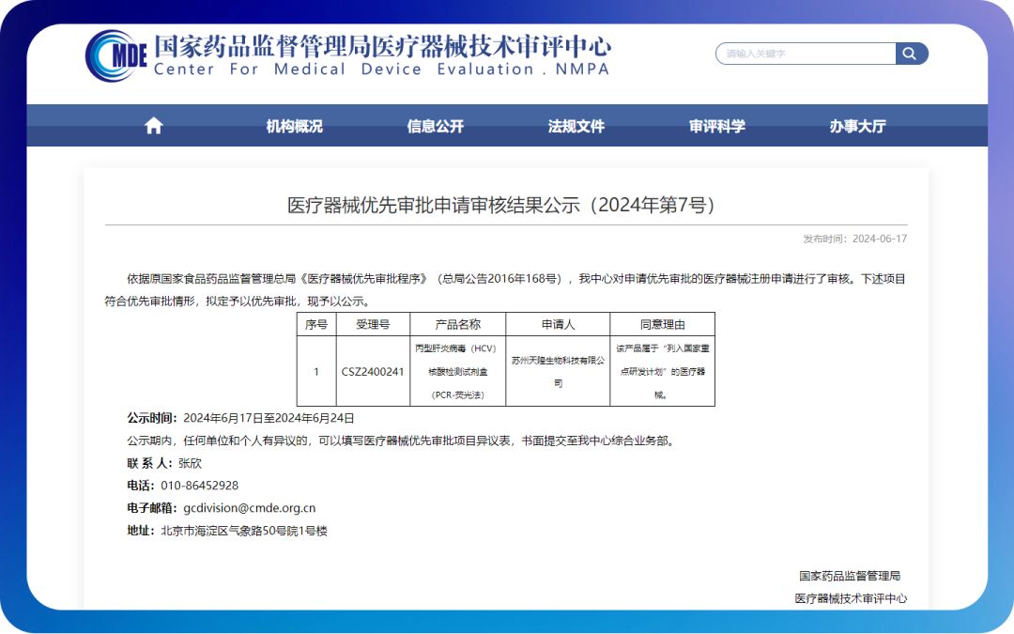Click the 公示时间 date range line
This screenshot has width=1014, height=634.
coord(240,418)
